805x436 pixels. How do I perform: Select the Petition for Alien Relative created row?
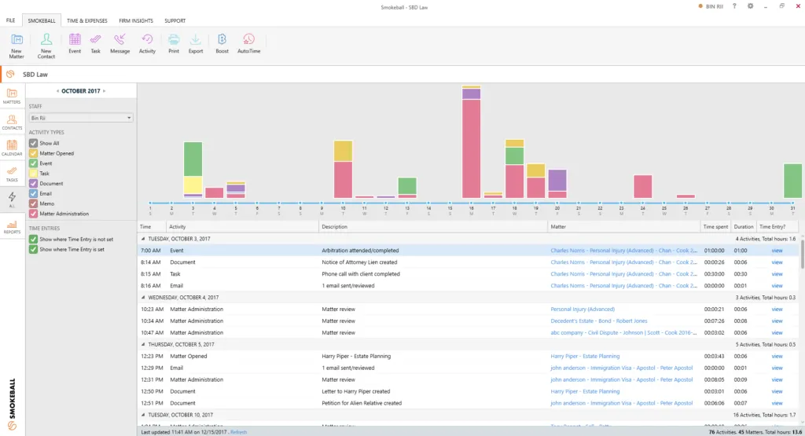click(469, 403)
